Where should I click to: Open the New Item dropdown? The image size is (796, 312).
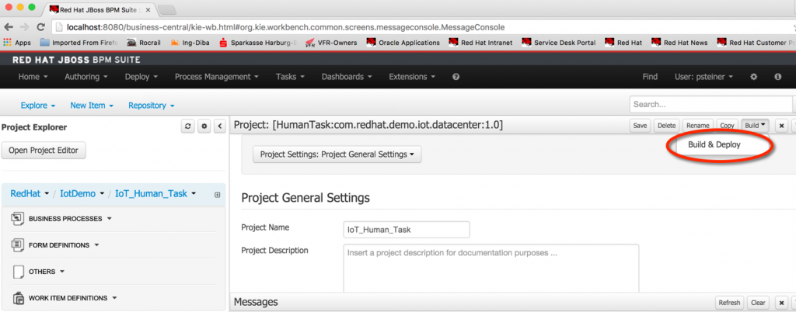[92, 106]
